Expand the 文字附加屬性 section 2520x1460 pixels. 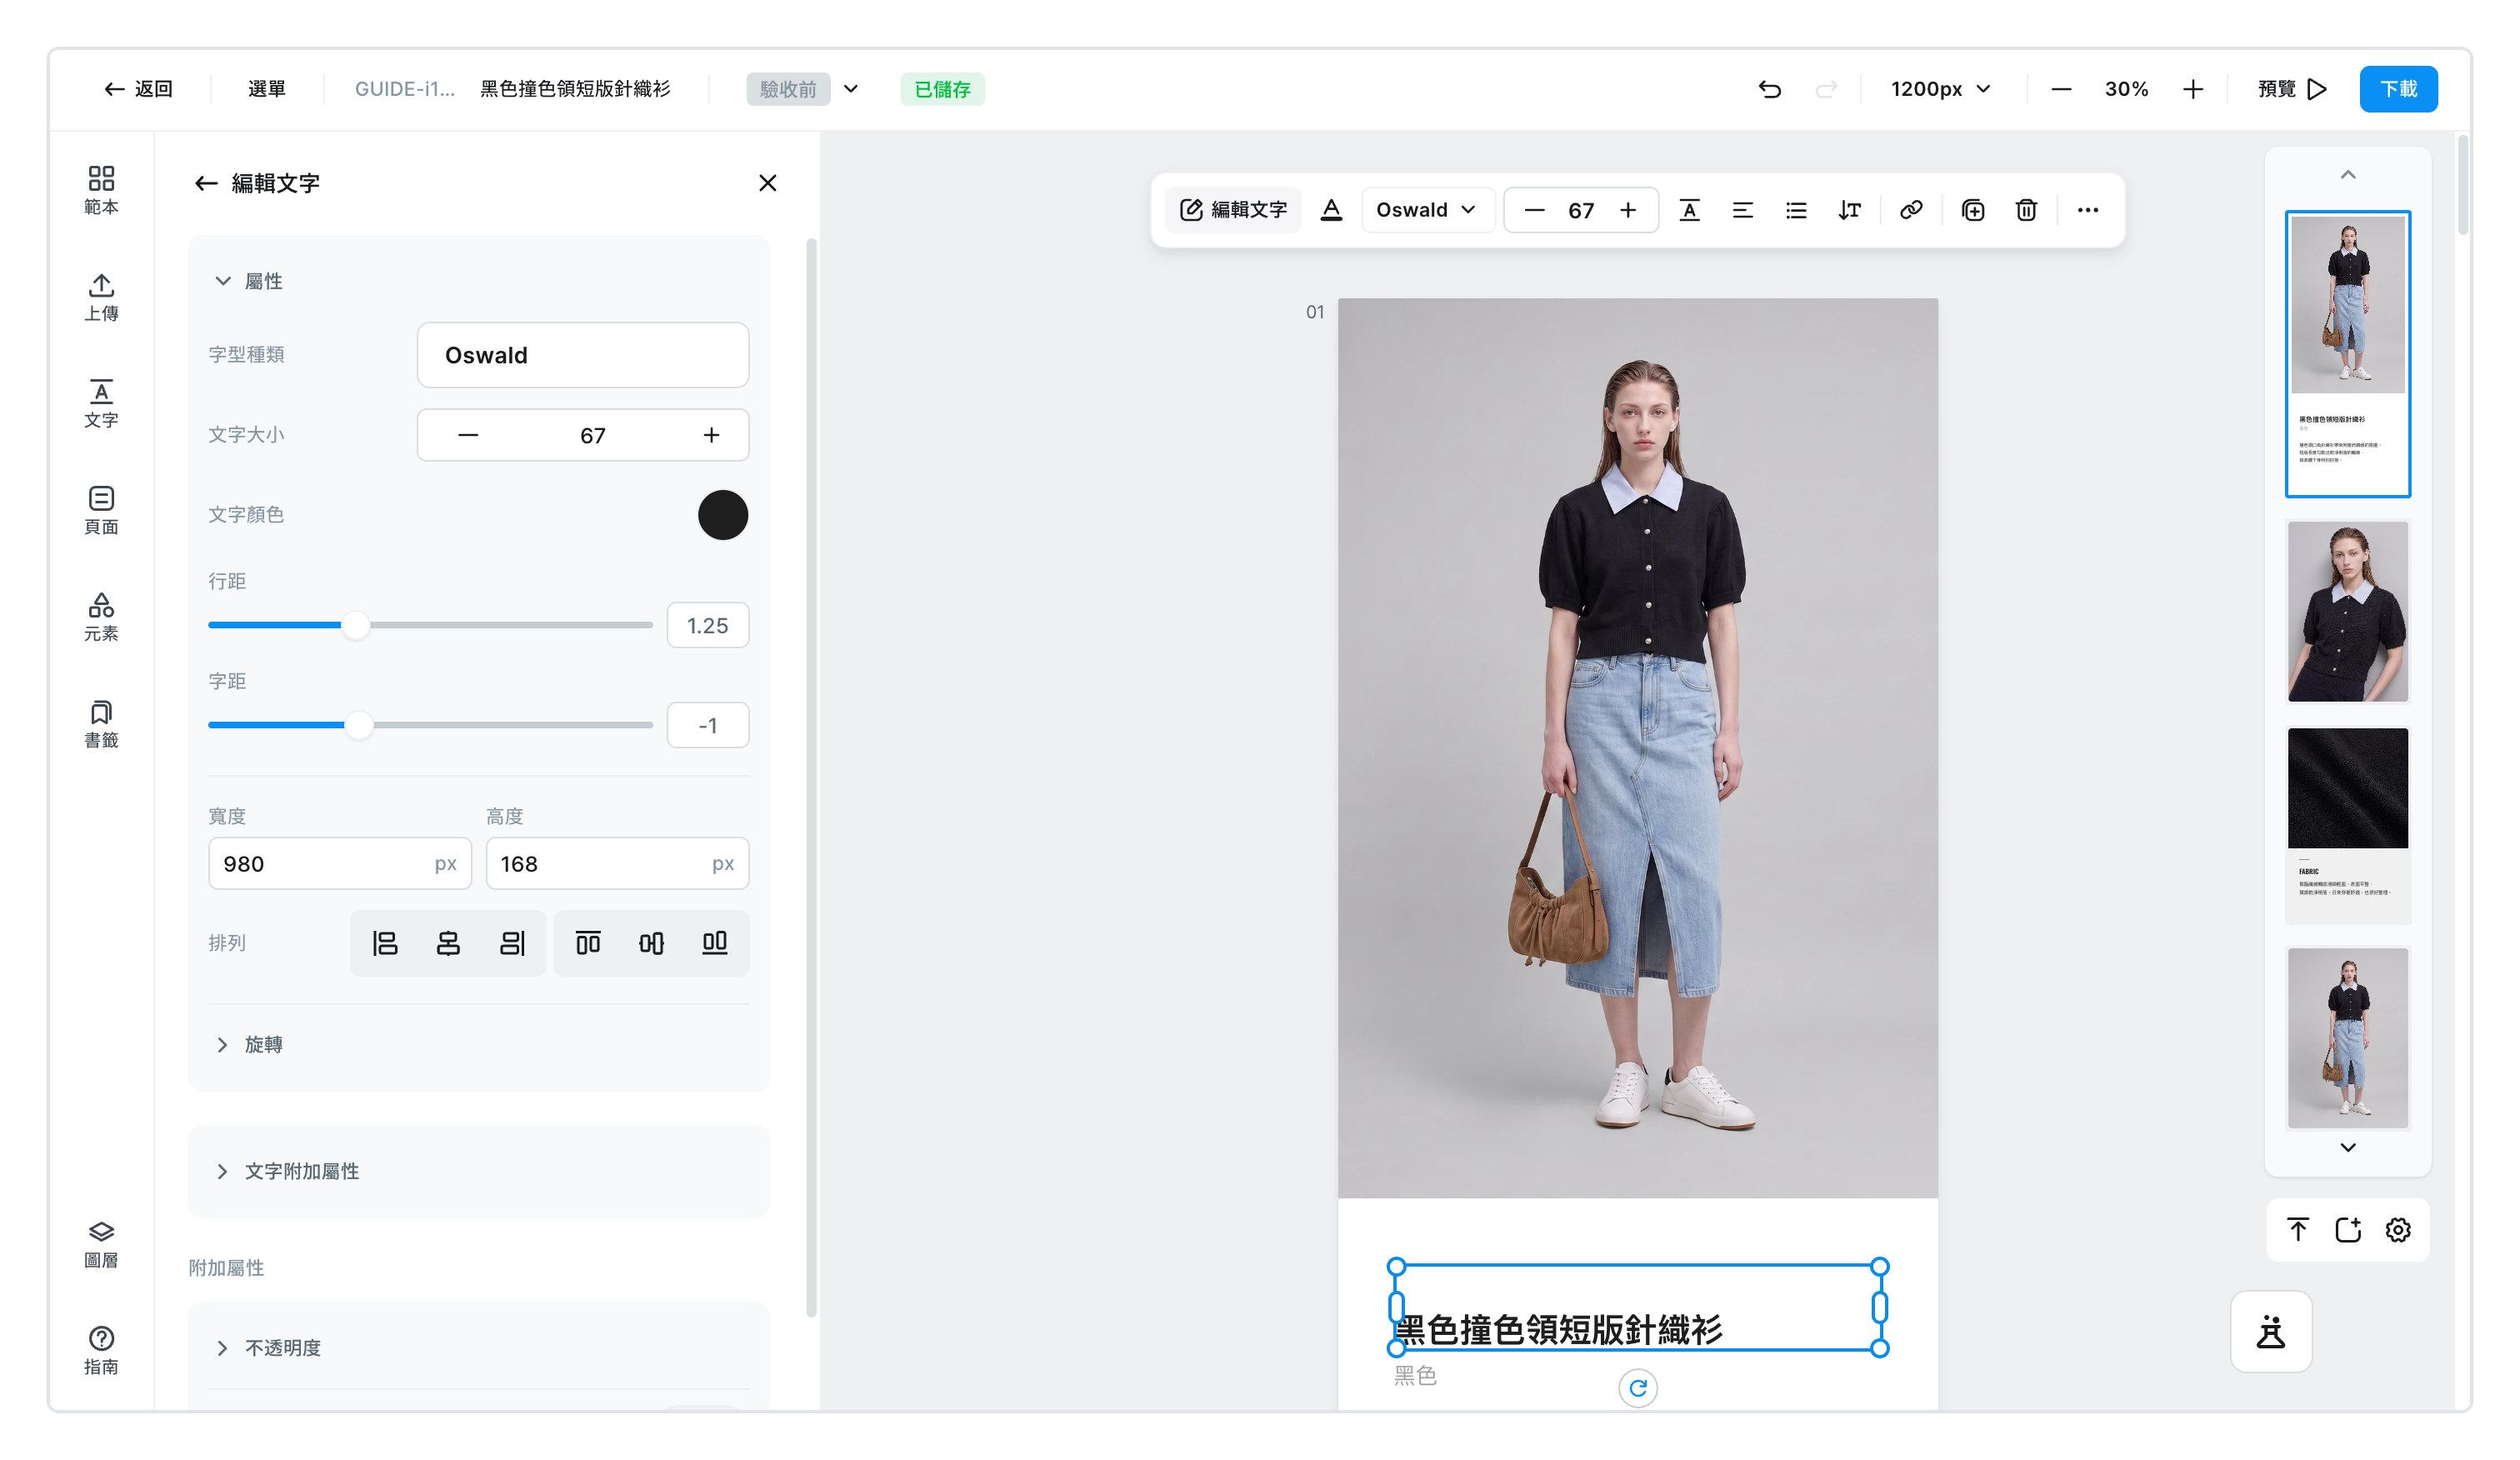pos(287,1171)
